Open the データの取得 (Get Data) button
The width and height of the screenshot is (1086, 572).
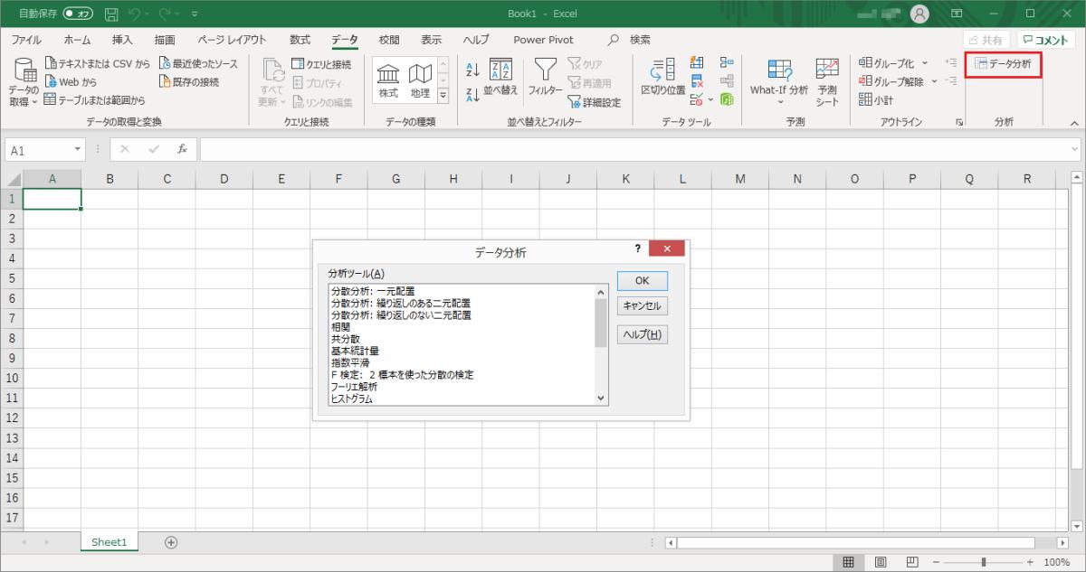pos(24,83)
